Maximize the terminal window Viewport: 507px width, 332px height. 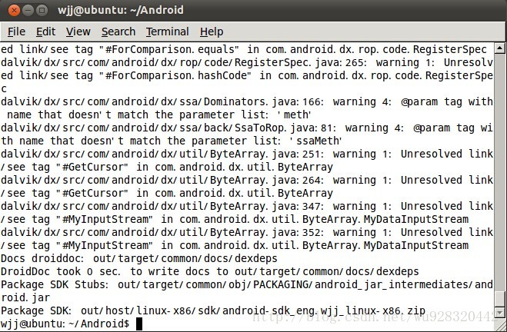(42, 10)
